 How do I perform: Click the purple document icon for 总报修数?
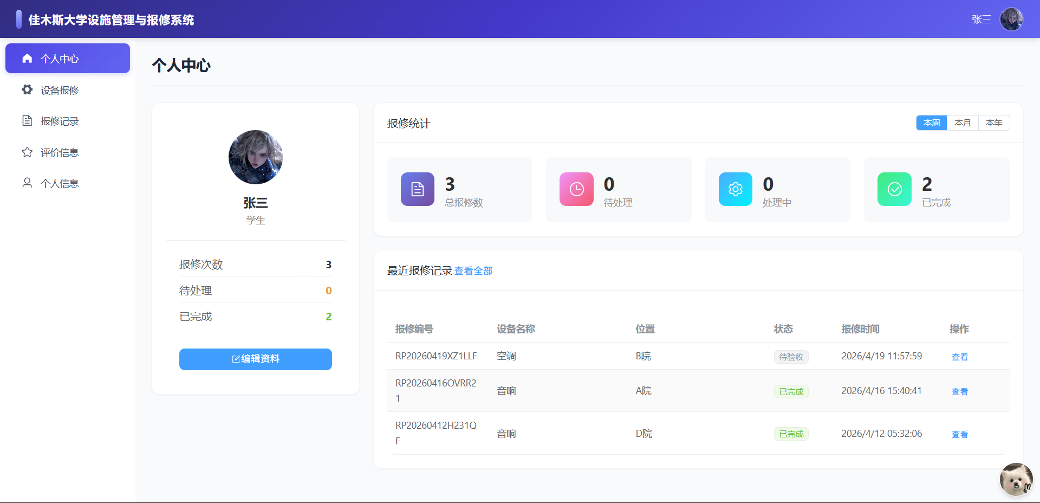pyautogui.click(x=418, y=189)
